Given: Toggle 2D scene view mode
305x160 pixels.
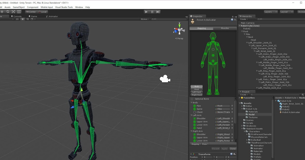Looking at the screenshot, I should 17,19.
